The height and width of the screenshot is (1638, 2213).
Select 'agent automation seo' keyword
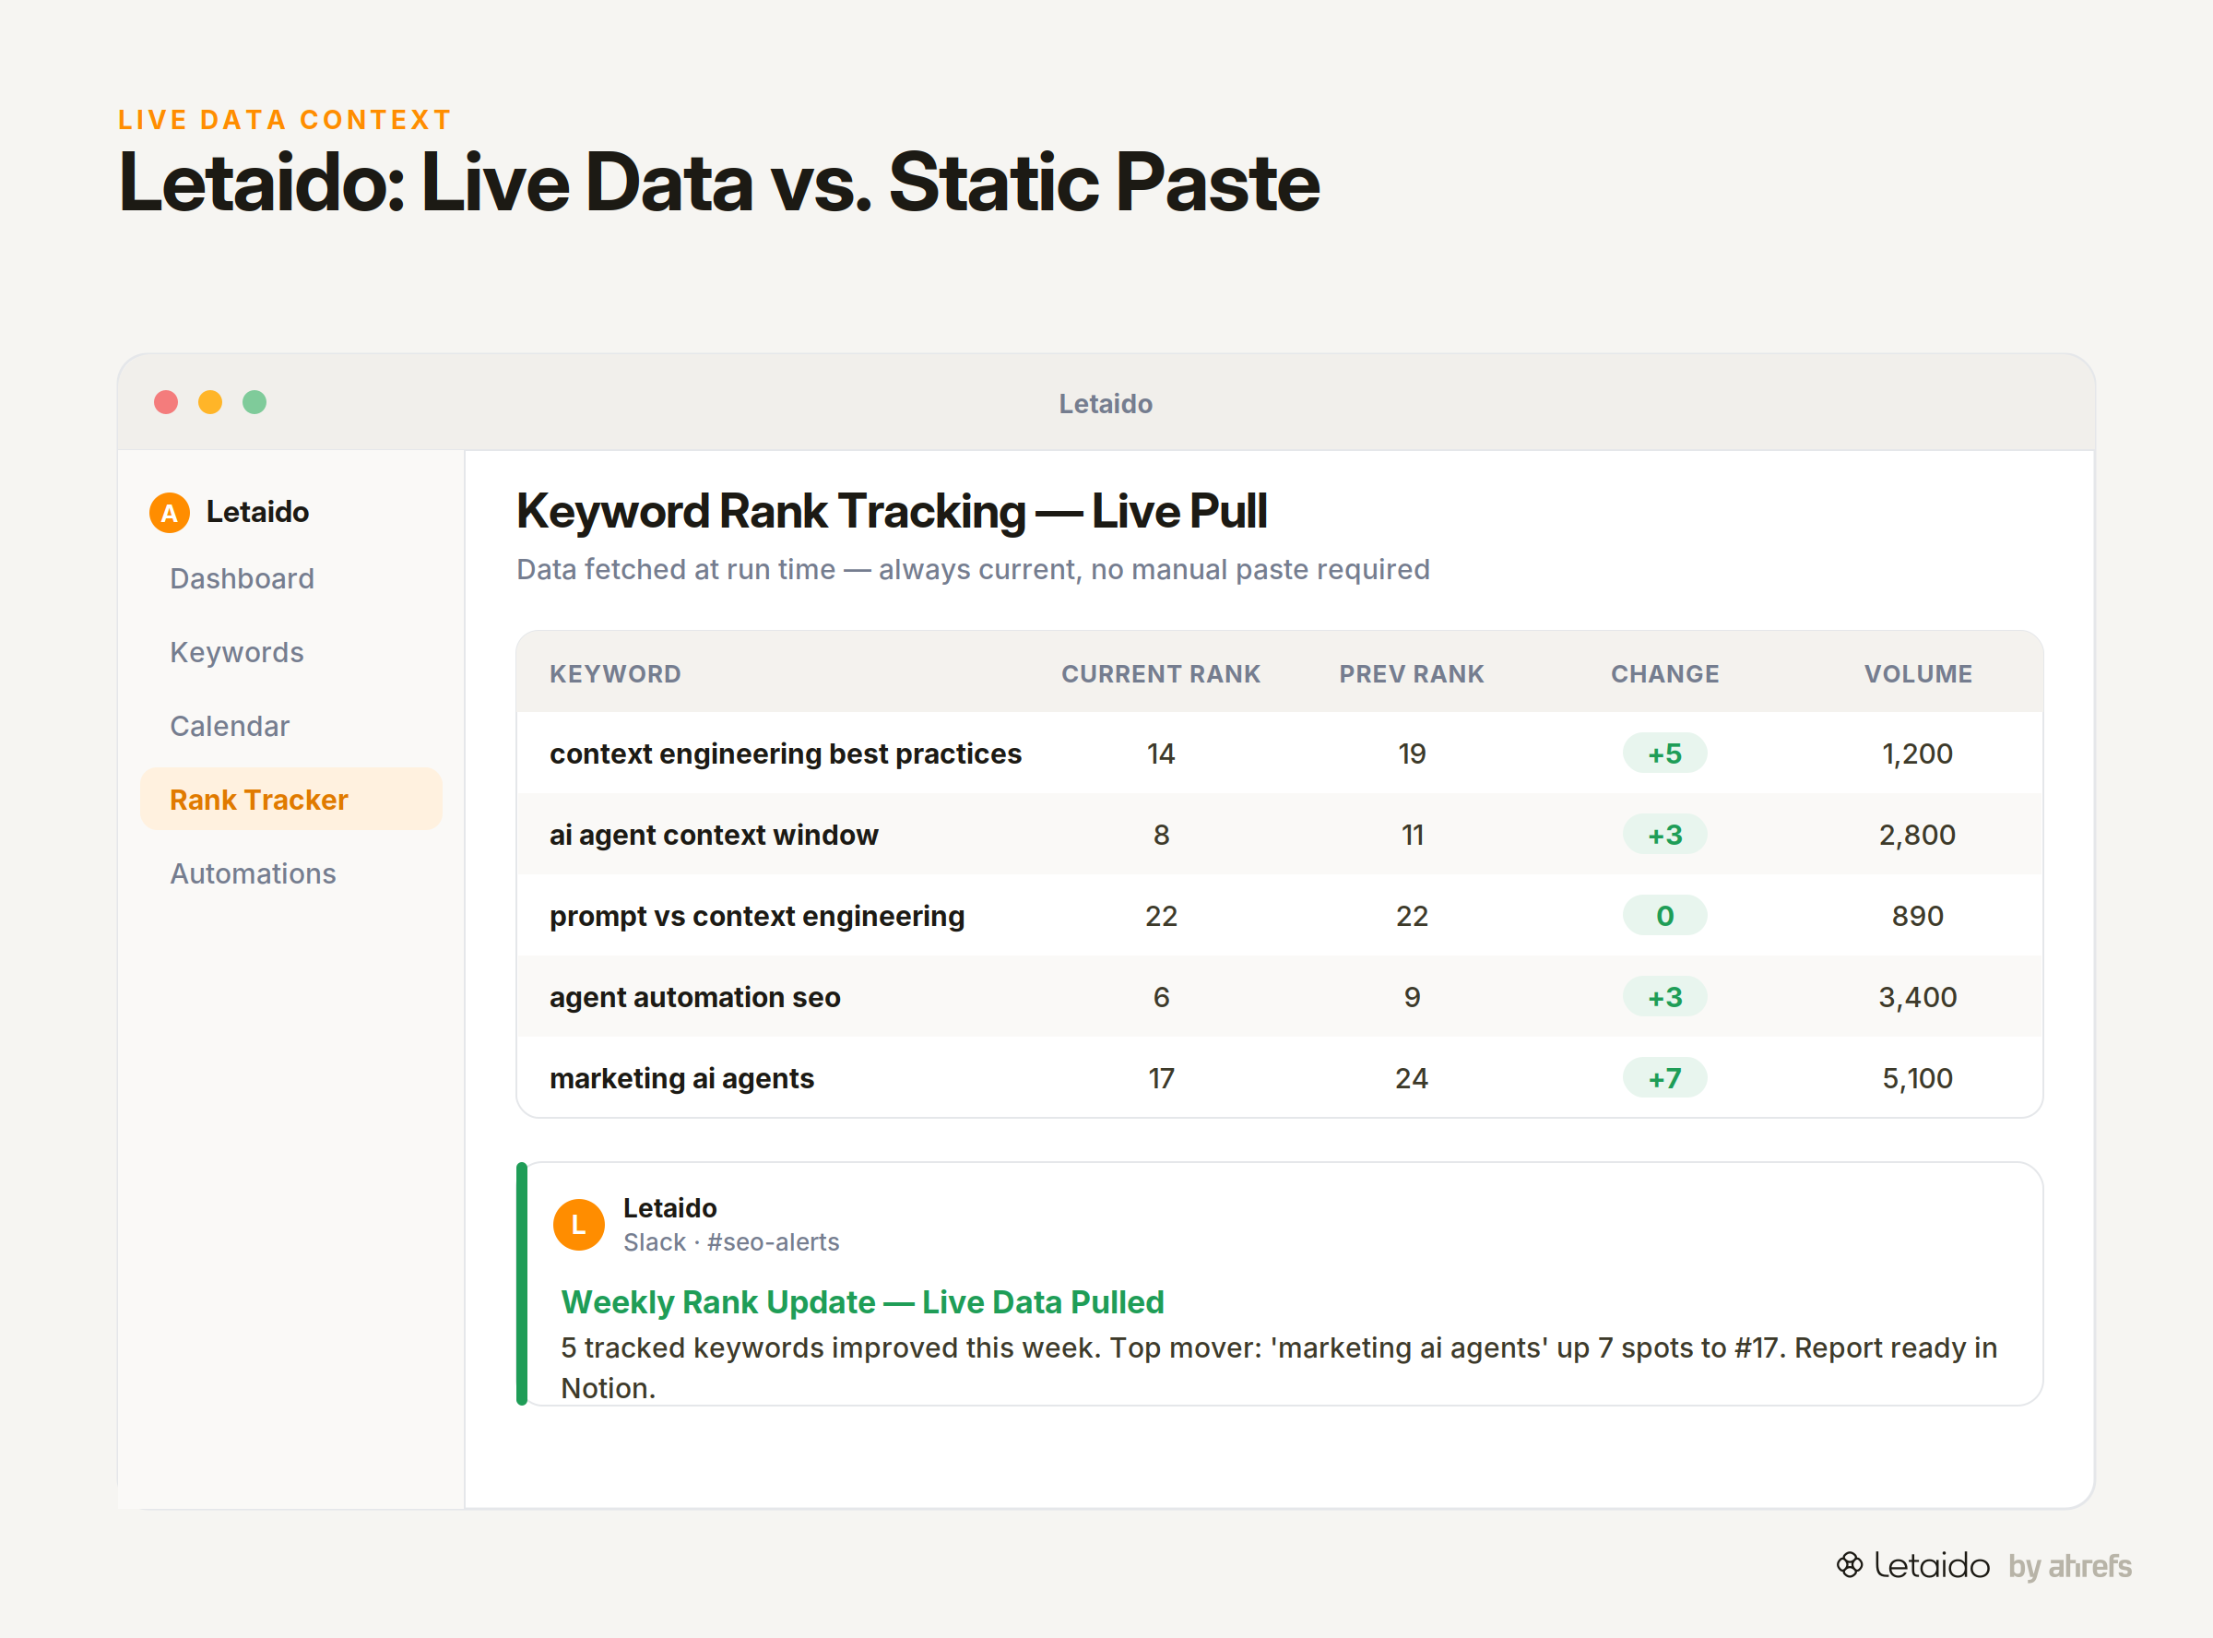694,998
